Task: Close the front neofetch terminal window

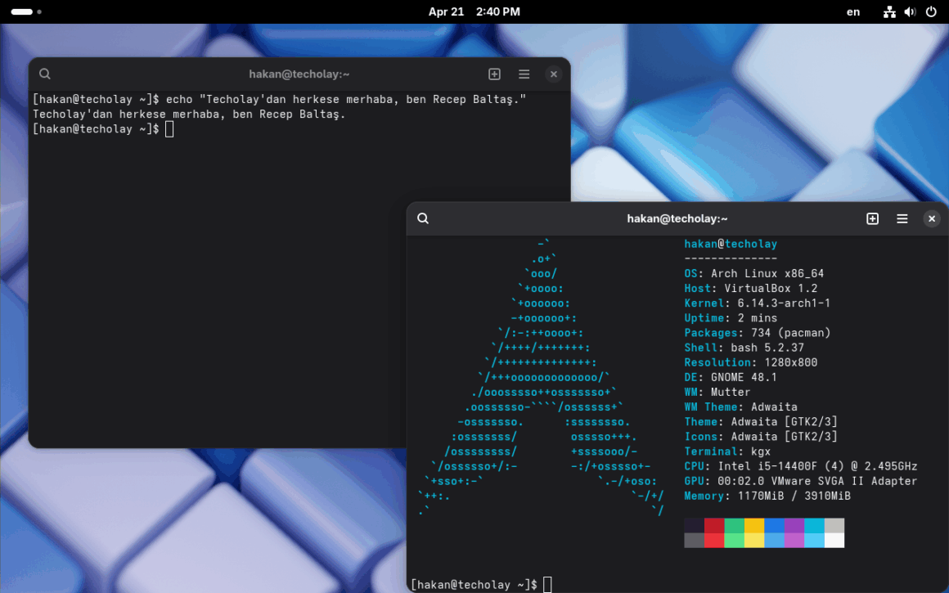Action: [x=932, y=218]
